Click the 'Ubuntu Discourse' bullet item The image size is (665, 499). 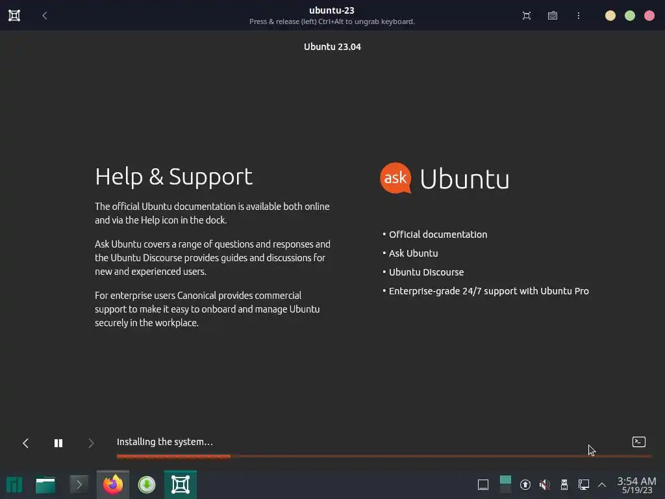coord(426,272)
